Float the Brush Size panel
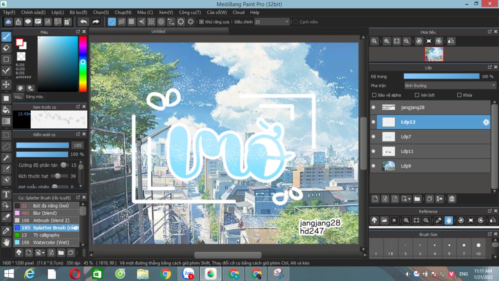This screenshot has height=281, width=499. tap(489, 234)
